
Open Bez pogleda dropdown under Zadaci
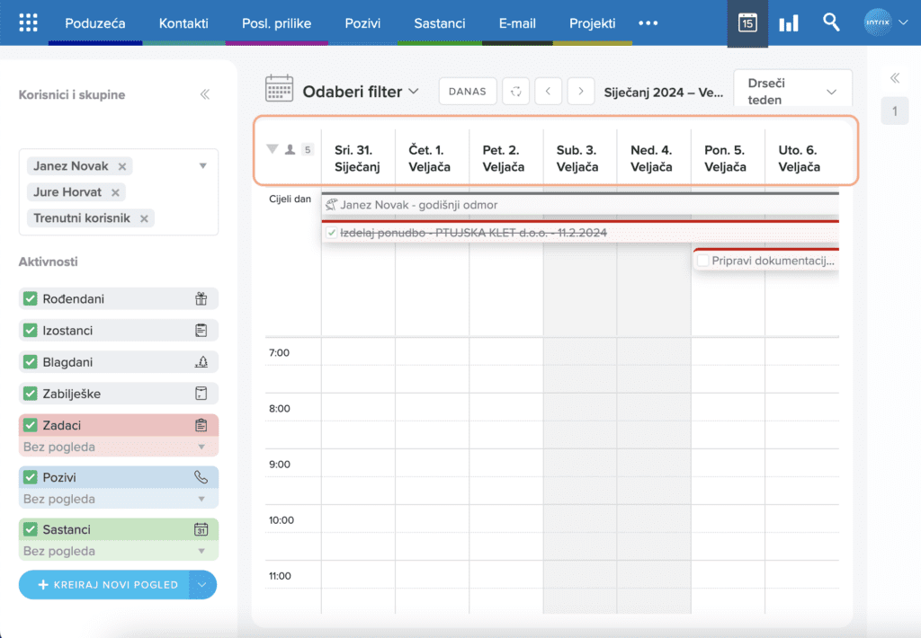coord(118,447)
